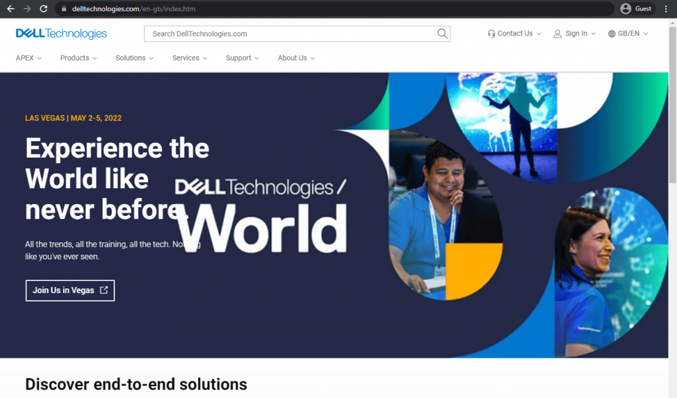Click the 'Discover end-to-end solutions' heading
This screenshot has width=677, height=398.
click(136, 384)
